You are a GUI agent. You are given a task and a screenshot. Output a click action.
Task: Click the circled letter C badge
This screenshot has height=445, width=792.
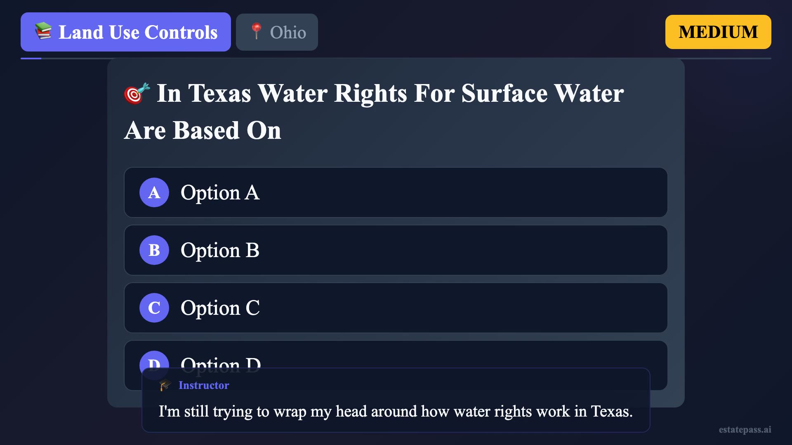click(154, 308)
